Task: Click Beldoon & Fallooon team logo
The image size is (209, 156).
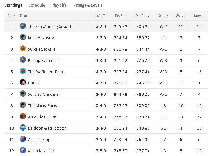Action: point(23,128)
